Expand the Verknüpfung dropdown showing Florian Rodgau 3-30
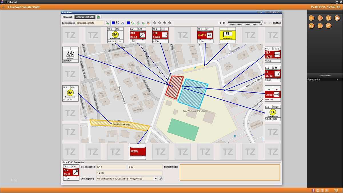This screenshot has height=193, width=343. click(156, 178)
